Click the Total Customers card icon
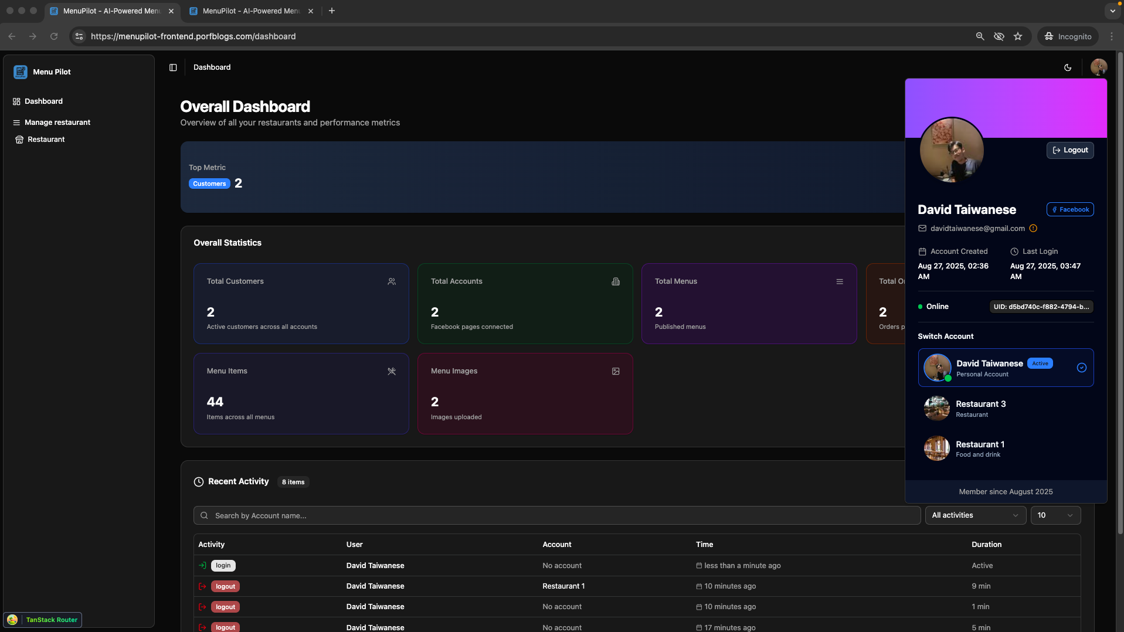 (x=392, y=281)
